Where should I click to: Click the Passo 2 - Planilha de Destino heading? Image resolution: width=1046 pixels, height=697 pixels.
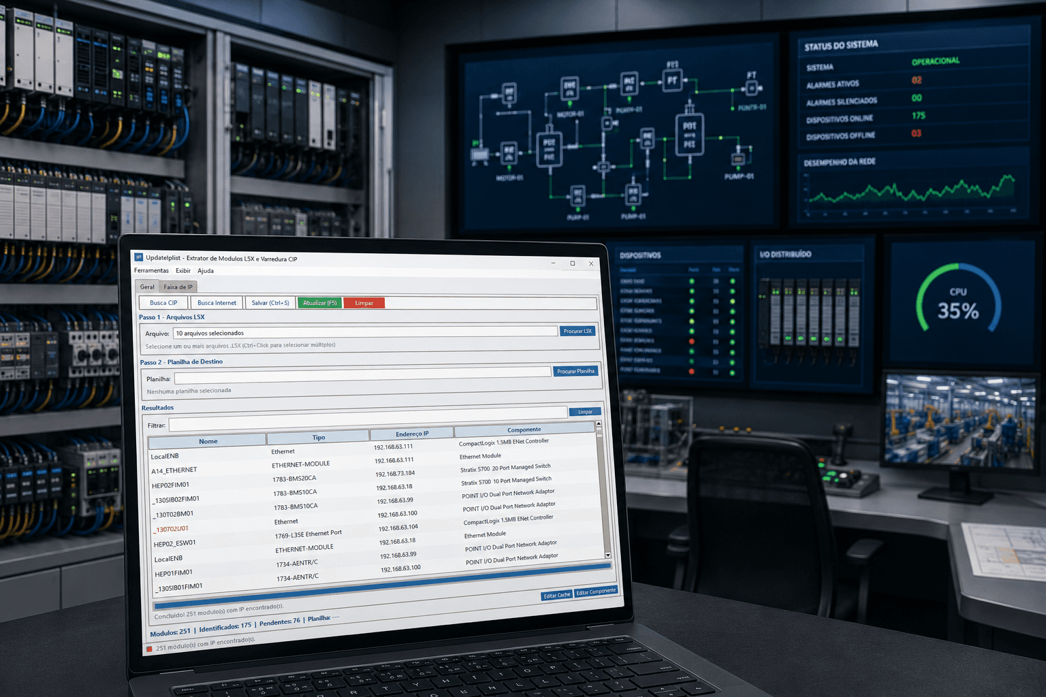[x=182, y=362]
